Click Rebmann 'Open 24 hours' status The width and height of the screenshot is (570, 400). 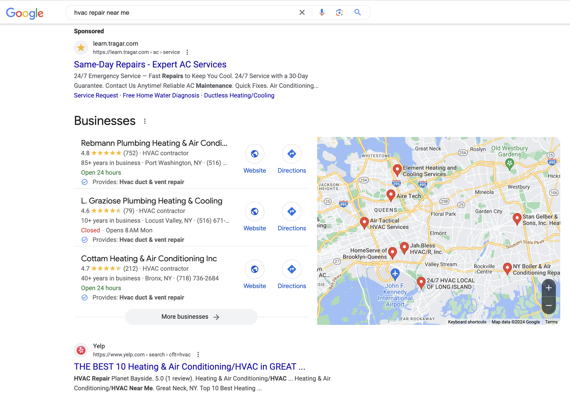pyautogui.click(x=101, y=173)
